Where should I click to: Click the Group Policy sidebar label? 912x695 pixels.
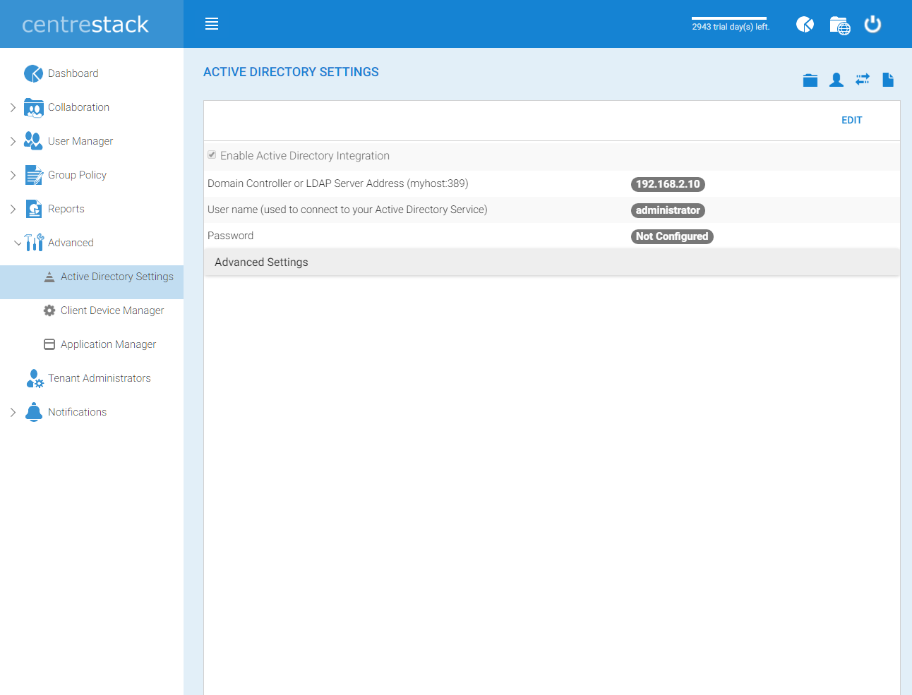pos(77,175)
